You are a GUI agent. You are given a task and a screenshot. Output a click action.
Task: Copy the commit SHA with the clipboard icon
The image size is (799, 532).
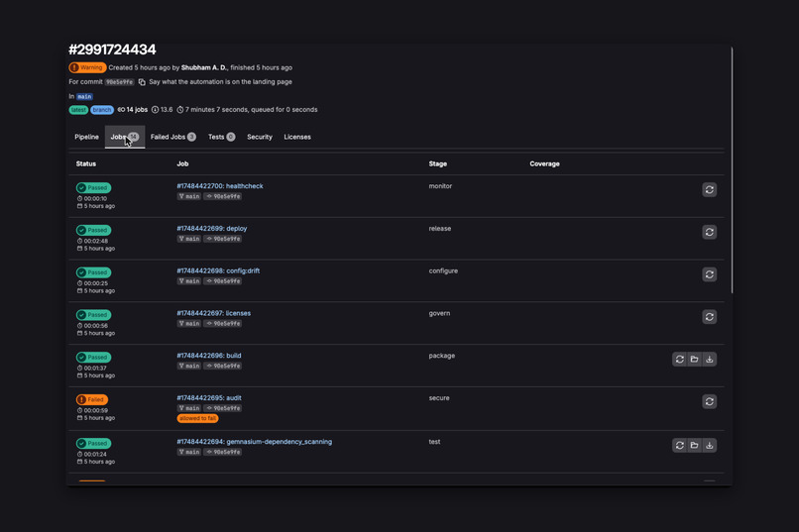pos(142,82)
